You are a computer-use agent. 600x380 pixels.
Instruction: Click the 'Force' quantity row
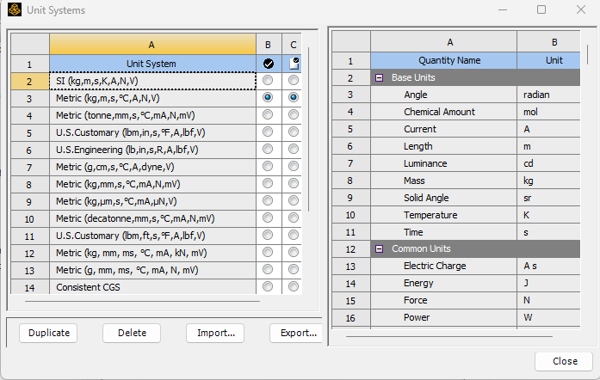tap(444, 301)
